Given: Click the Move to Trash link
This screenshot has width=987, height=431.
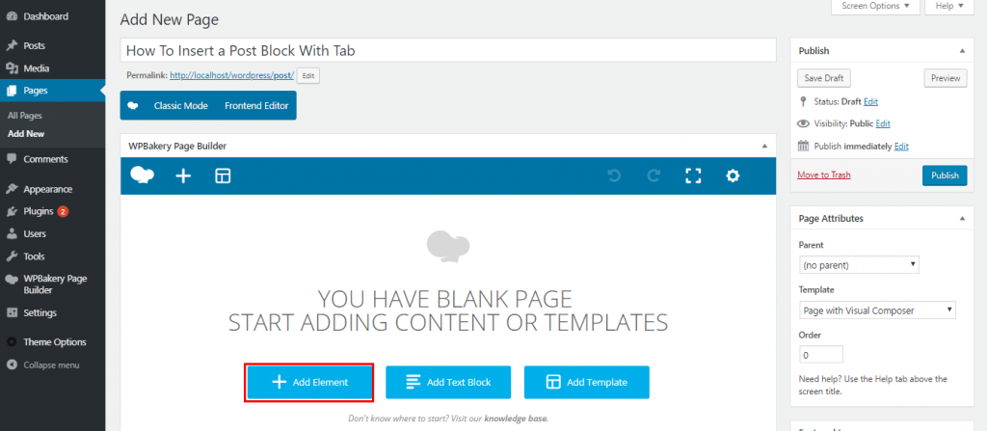Looking at the screenshot, I should point(824,175).
